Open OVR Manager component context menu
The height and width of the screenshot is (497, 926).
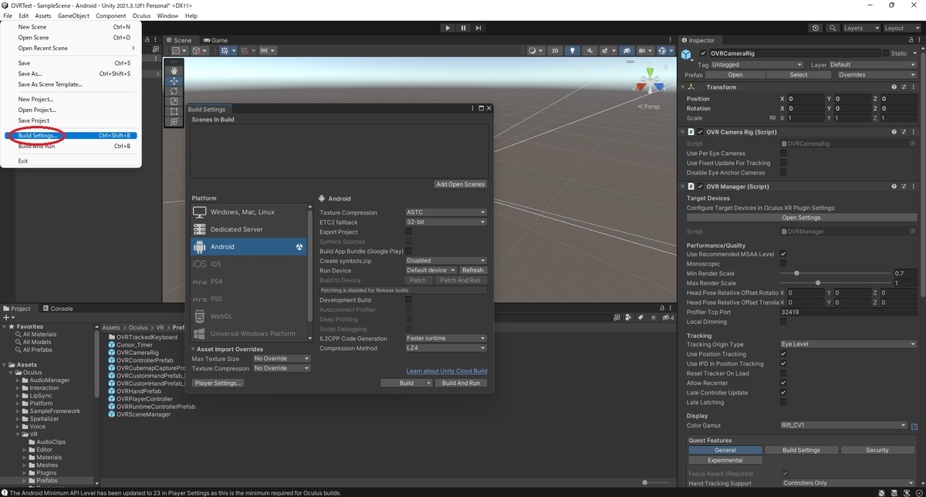914,186
